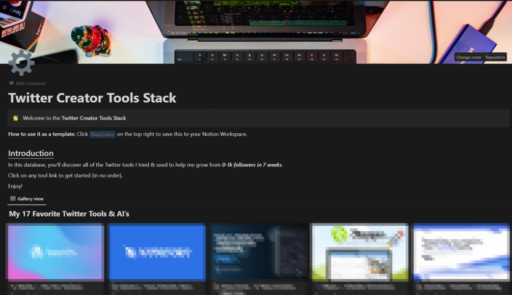The image size is (512, 295).
Task: Select the Gallery view tab
Action: tap(27, 198)
